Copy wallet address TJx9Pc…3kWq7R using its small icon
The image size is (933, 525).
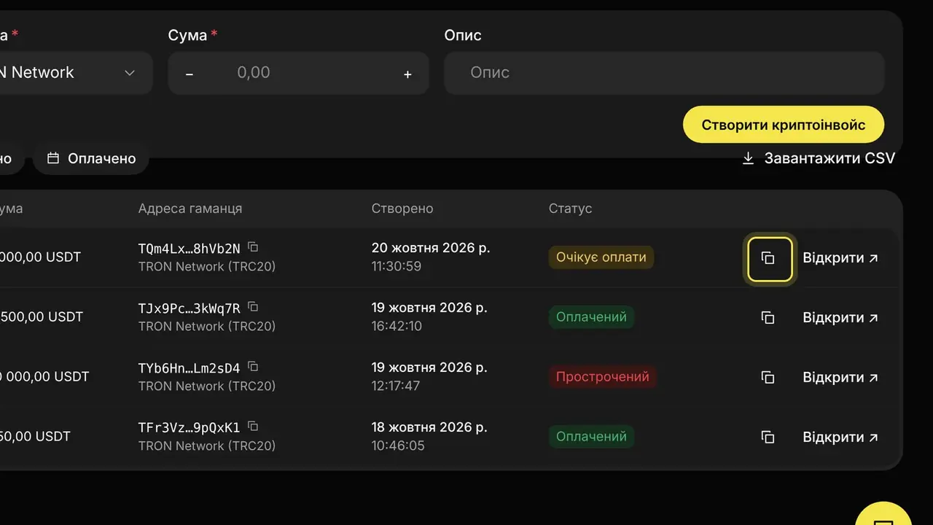(x=253, y=306)
